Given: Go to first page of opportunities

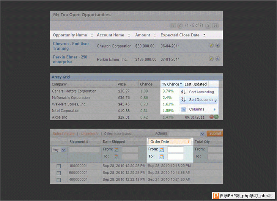Looking at the screenshot, I should (x=173, y=26).
